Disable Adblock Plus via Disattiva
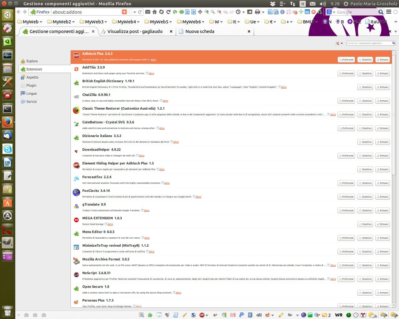This screenshot has height=319, width=399. tap(365, 60)
